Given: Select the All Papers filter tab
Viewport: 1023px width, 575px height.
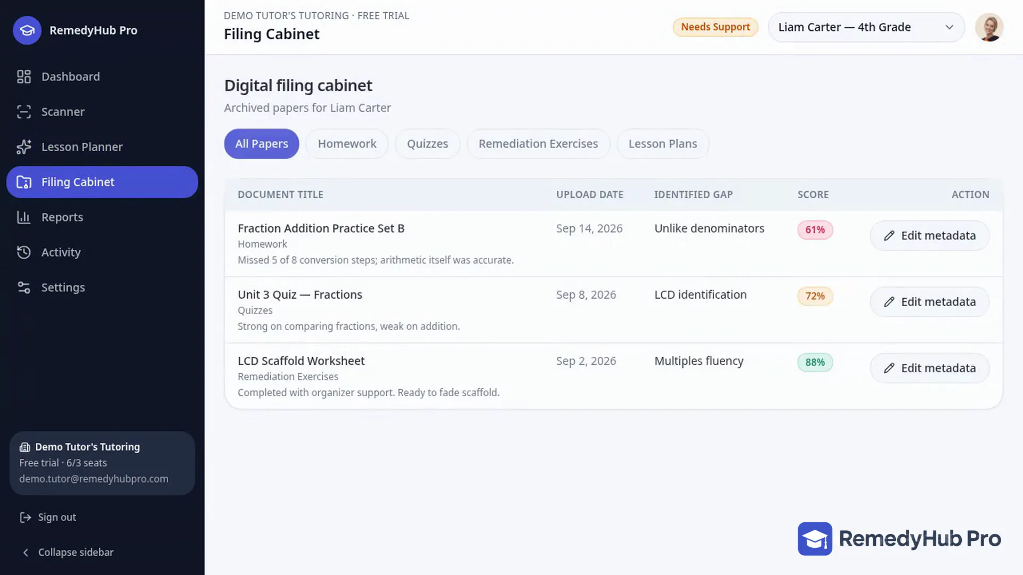Looking at the screenshot, I should click(262, 144).
